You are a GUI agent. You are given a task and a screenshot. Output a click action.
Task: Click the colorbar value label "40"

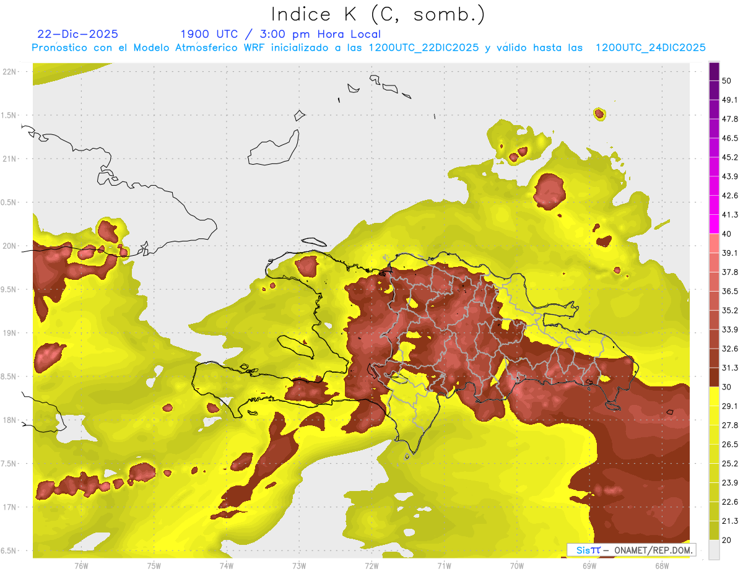click(727, 234)
